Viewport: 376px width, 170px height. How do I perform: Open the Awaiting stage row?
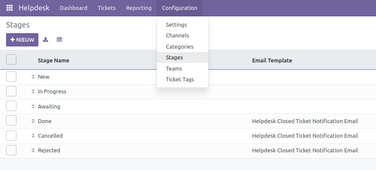click(x=188, y=106)
